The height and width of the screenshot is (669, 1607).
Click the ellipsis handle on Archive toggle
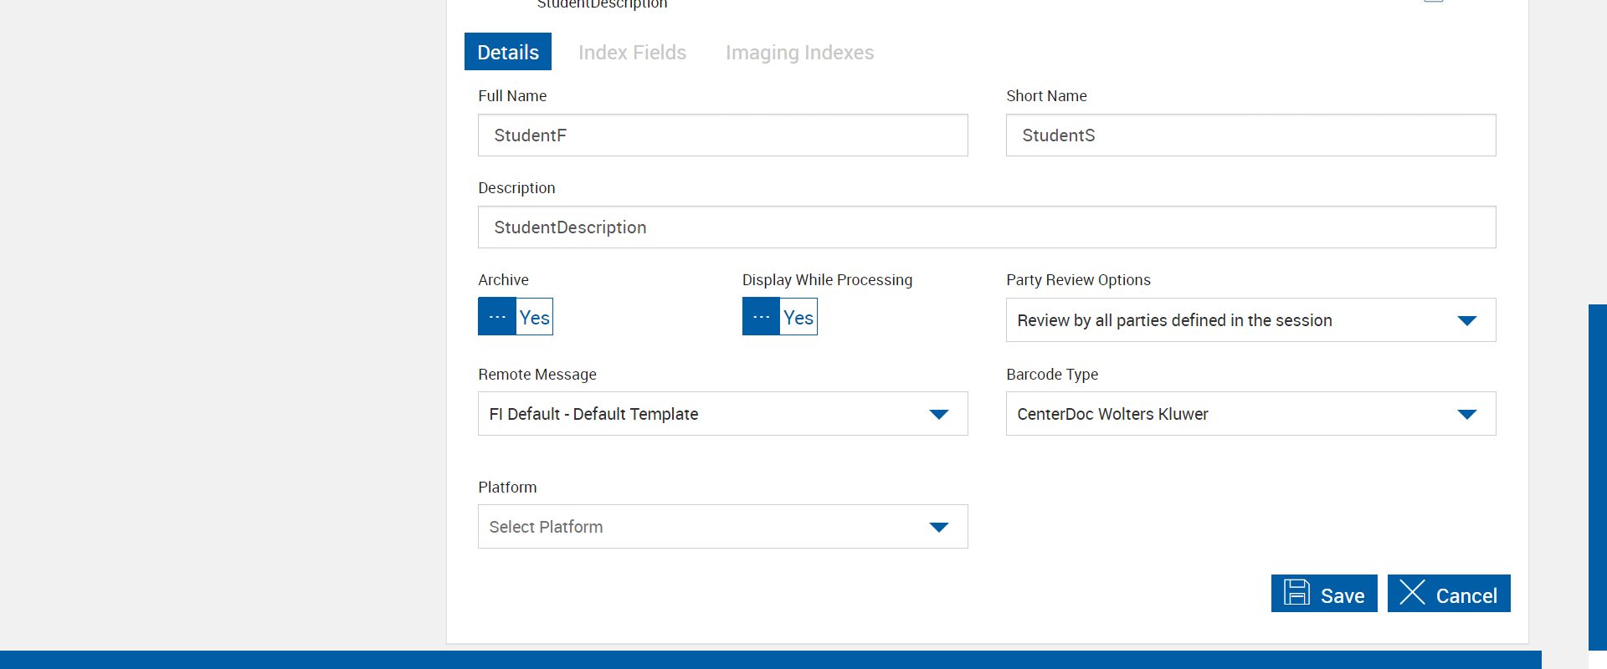pyautogui.click(x=497, y=317)
